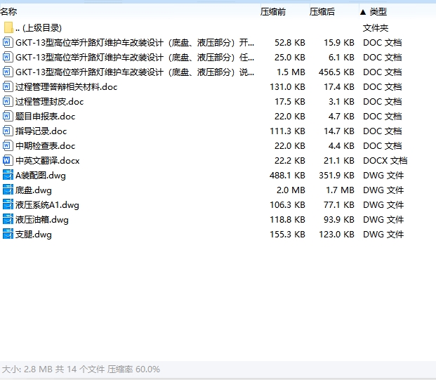Click the 77.1 KB compressed size cell
The width and height of the screenshot is (436, 380).
click(339, 204)
